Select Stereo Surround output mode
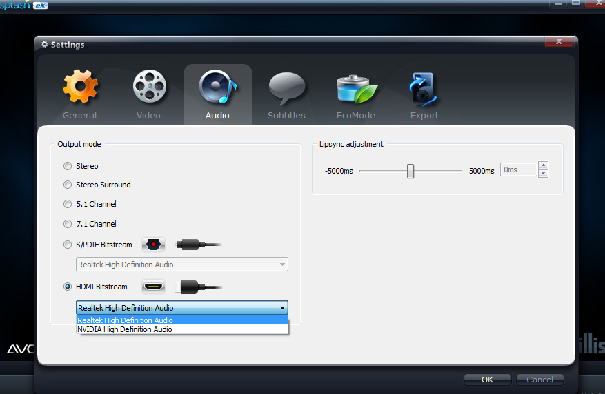This screenshot has height=394, width=605. pos(68,185)
